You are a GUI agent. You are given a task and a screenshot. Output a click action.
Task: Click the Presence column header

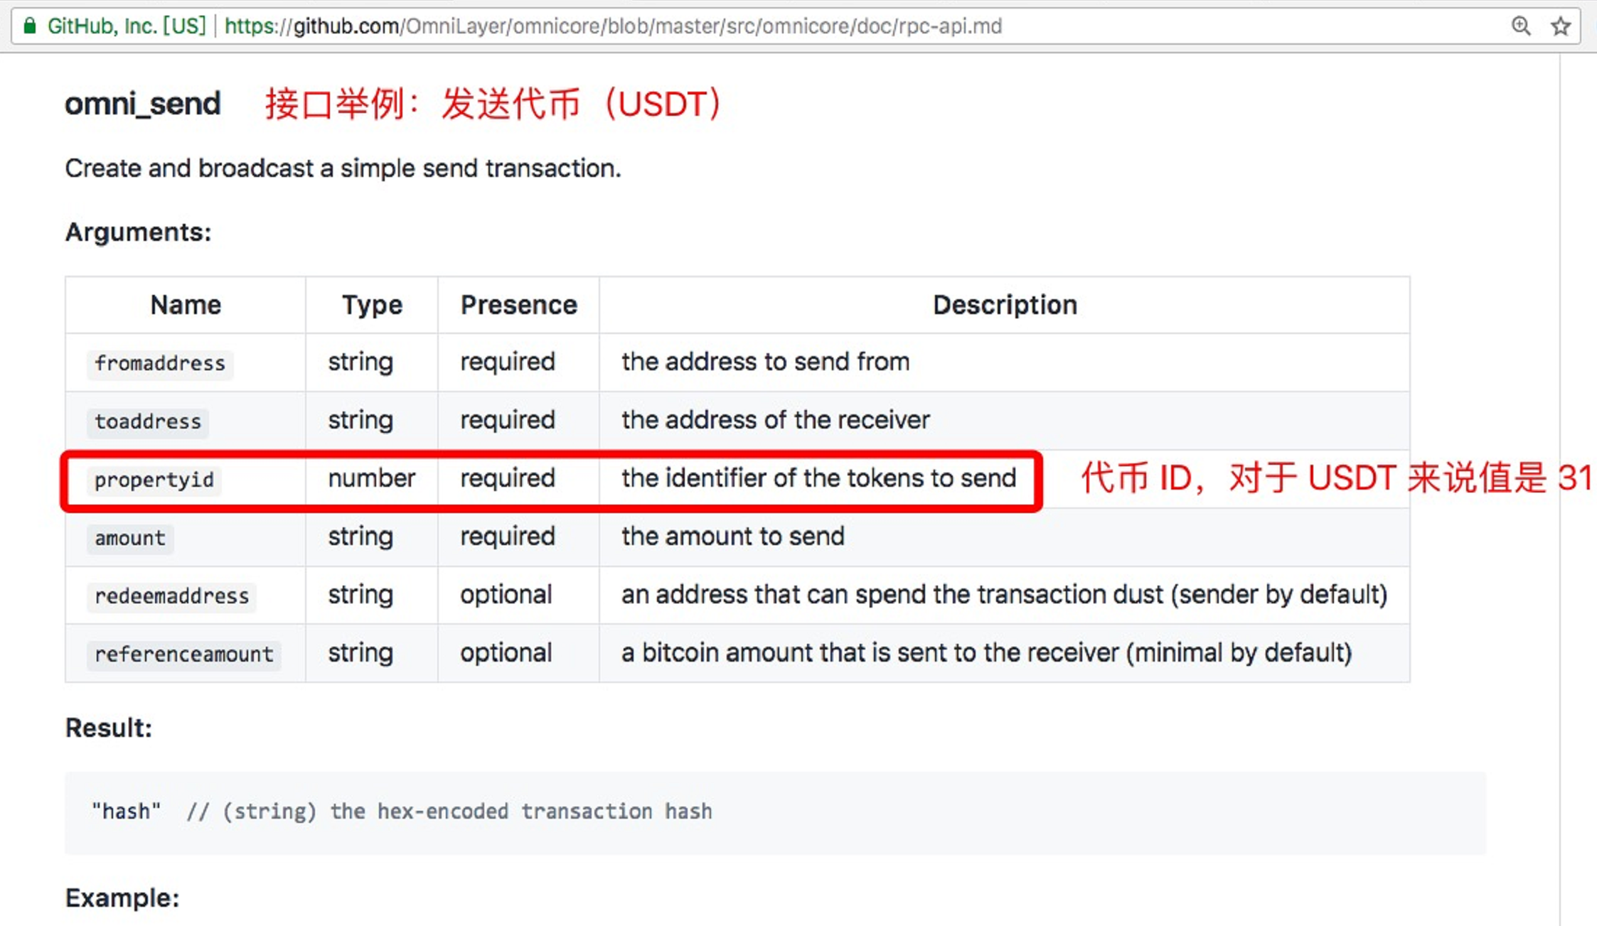pos(518,303)
